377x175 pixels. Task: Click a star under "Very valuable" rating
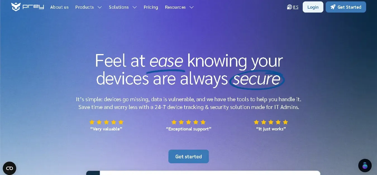point(106,122)
